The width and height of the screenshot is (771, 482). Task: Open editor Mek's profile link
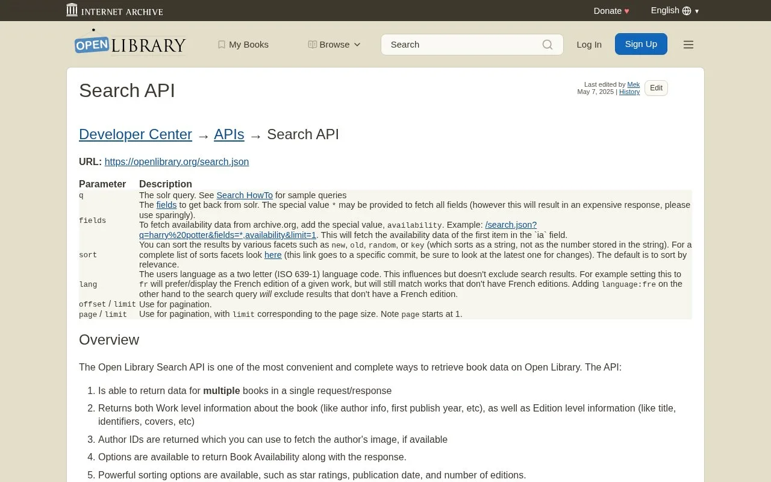[634, 84]
